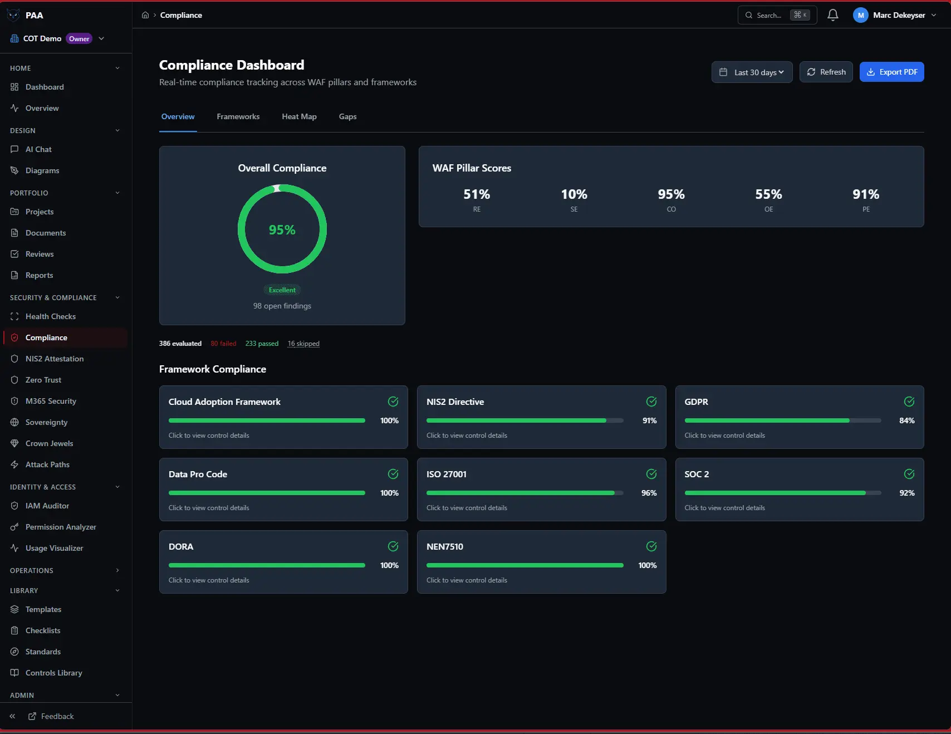Image resolution: width=951 pixels, height=734 pixels.
Task: Go to Zero Trust
Action: [x=65, y=380]
